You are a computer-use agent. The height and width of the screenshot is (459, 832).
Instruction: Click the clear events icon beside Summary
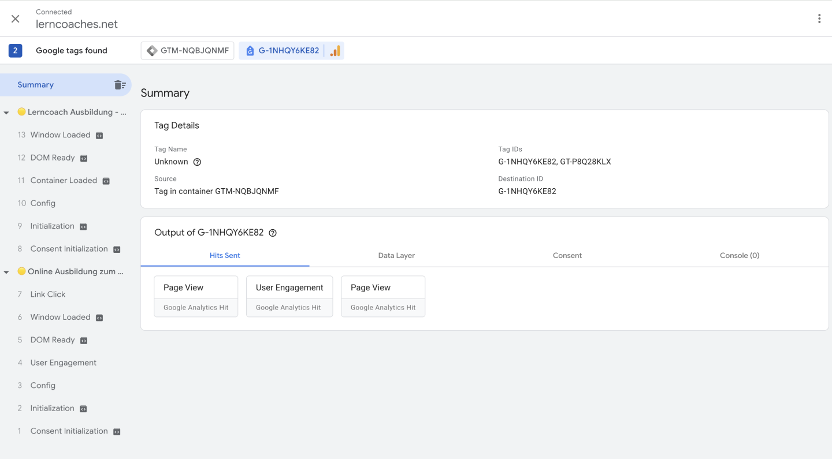[x=120, y=85]
